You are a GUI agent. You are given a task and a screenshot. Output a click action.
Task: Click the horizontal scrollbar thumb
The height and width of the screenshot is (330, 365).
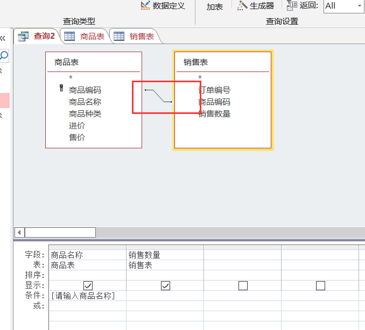pyautogui.click(x=60, y=232)
